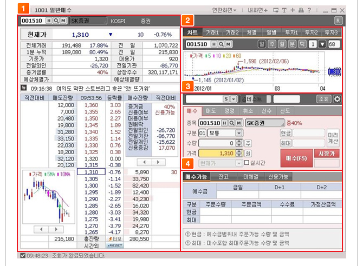This screenshot has width=363, height=266.
Task: Show previous mini candle chart with left arrow
Action: tap(41, 229)
